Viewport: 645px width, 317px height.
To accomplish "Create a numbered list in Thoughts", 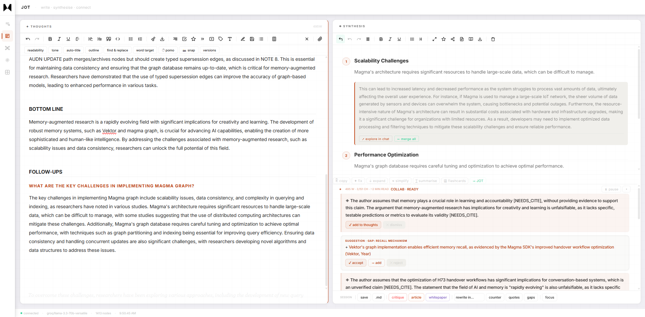I will 140,39.
